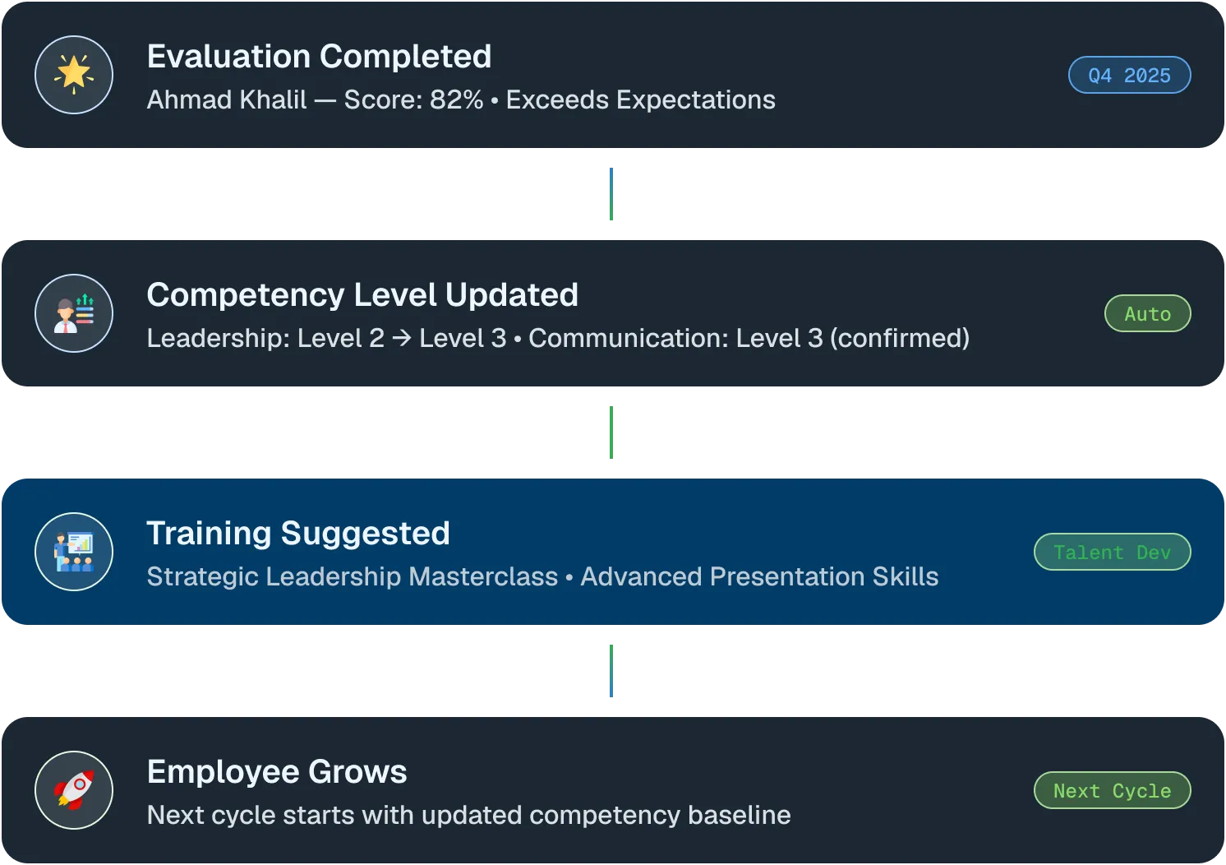Click connector line below Competency Level card
1226x865 pixels.
click(x=611, y=432)
